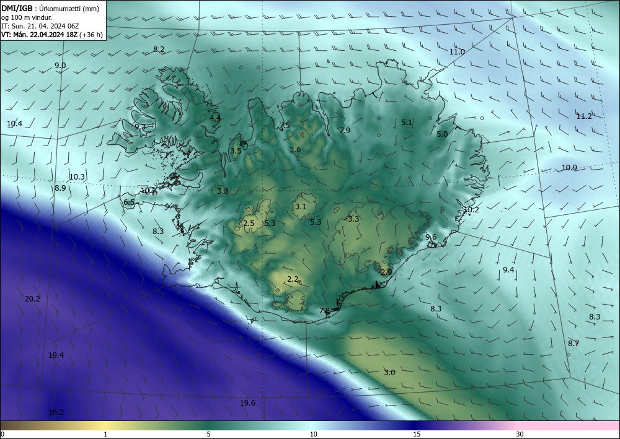Click the 3.8 value label
The image size is (620, 439).
click(223, 191)
